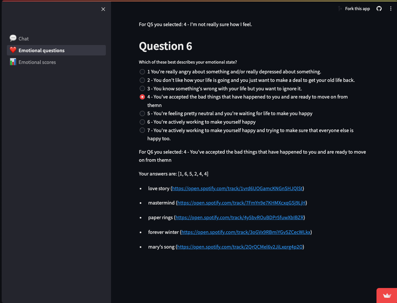Click the fork icon beside Fork this app
This screenshot has width=397, height=303.
340,9
